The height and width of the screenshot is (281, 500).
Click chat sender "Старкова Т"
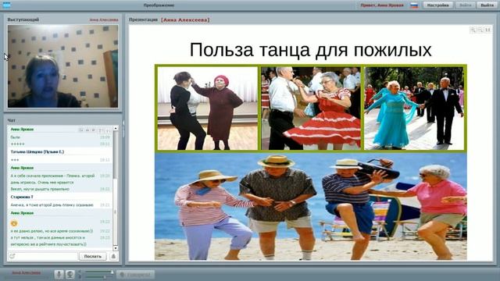click(22, 197)
